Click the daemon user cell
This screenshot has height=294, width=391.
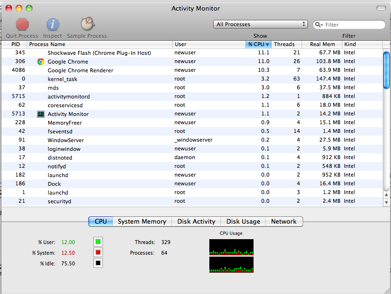point(185,158)
